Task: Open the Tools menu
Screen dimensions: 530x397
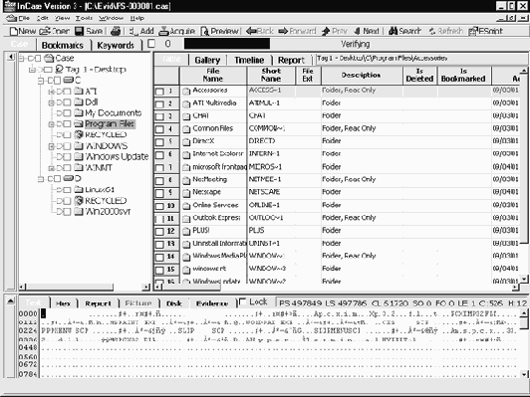Action: (84, 18)
